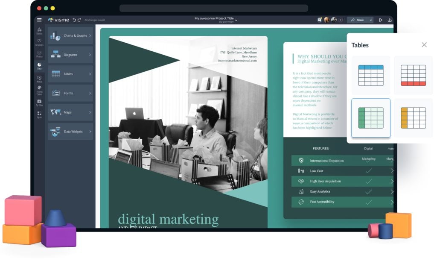Open the Forms category
The width and height of the screenshot is (437, 264).
(70, 93)
